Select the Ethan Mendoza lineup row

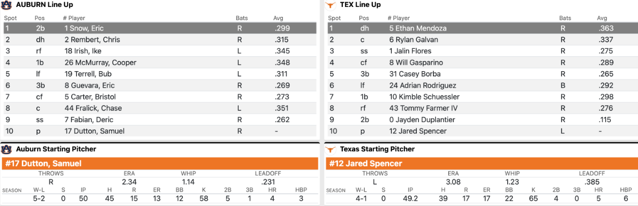pyautogui.click(x=482, y=28)
